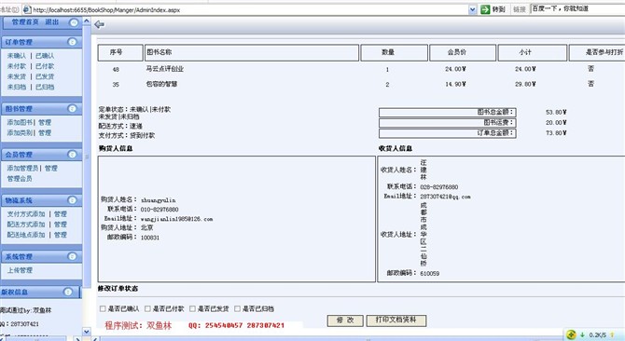Click buyer email wangjianlin1985@126.com

(x=176, y=219)
